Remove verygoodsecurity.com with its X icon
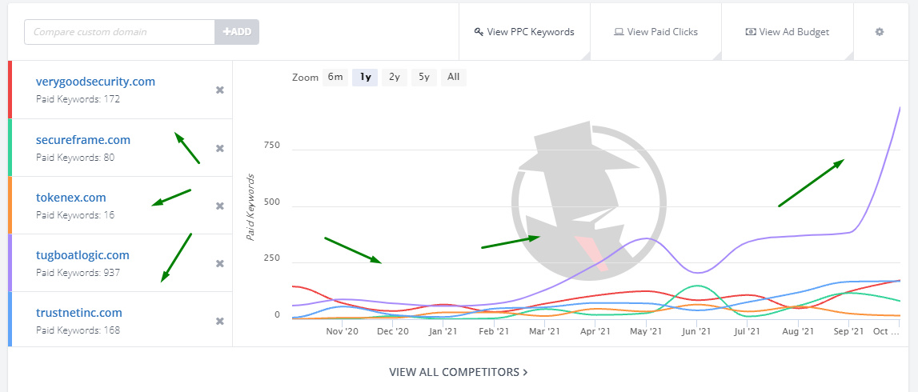Screen dimensions: 918x392 220,90
